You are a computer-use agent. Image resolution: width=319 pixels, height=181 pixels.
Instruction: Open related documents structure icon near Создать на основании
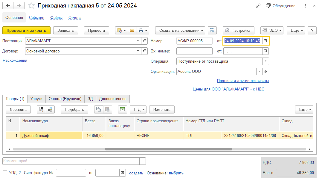pos(212,30)
